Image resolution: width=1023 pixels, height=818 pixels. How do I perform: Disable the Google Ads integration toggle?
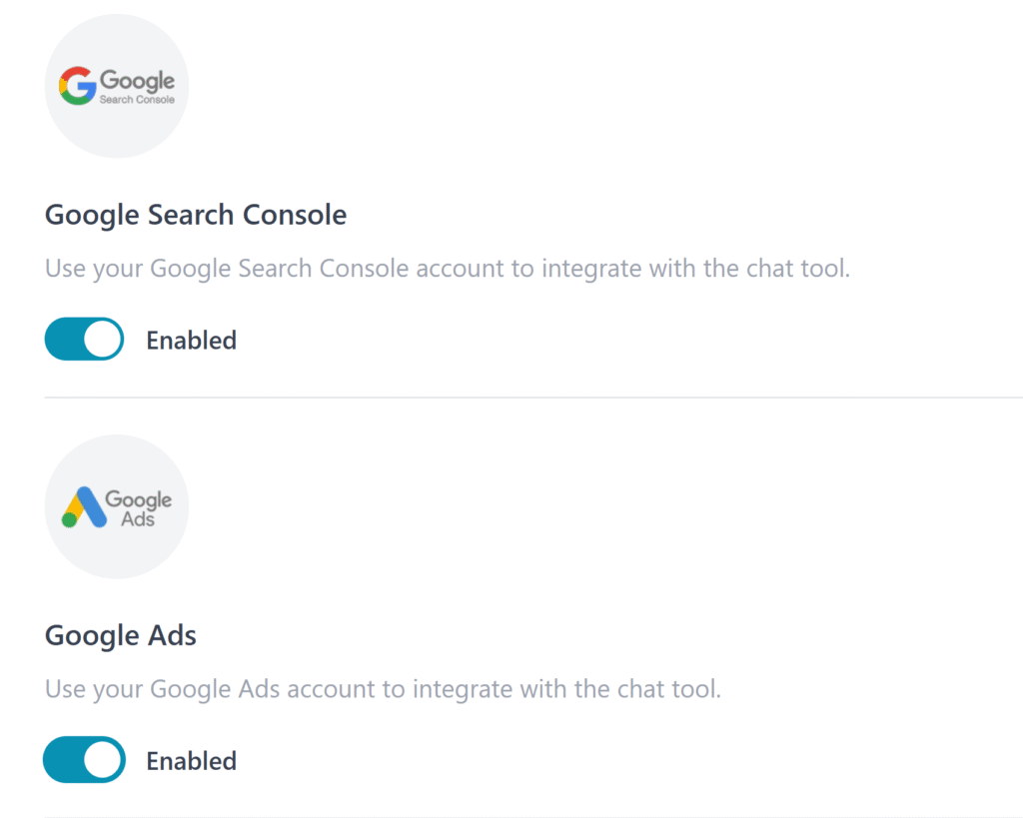84,760
